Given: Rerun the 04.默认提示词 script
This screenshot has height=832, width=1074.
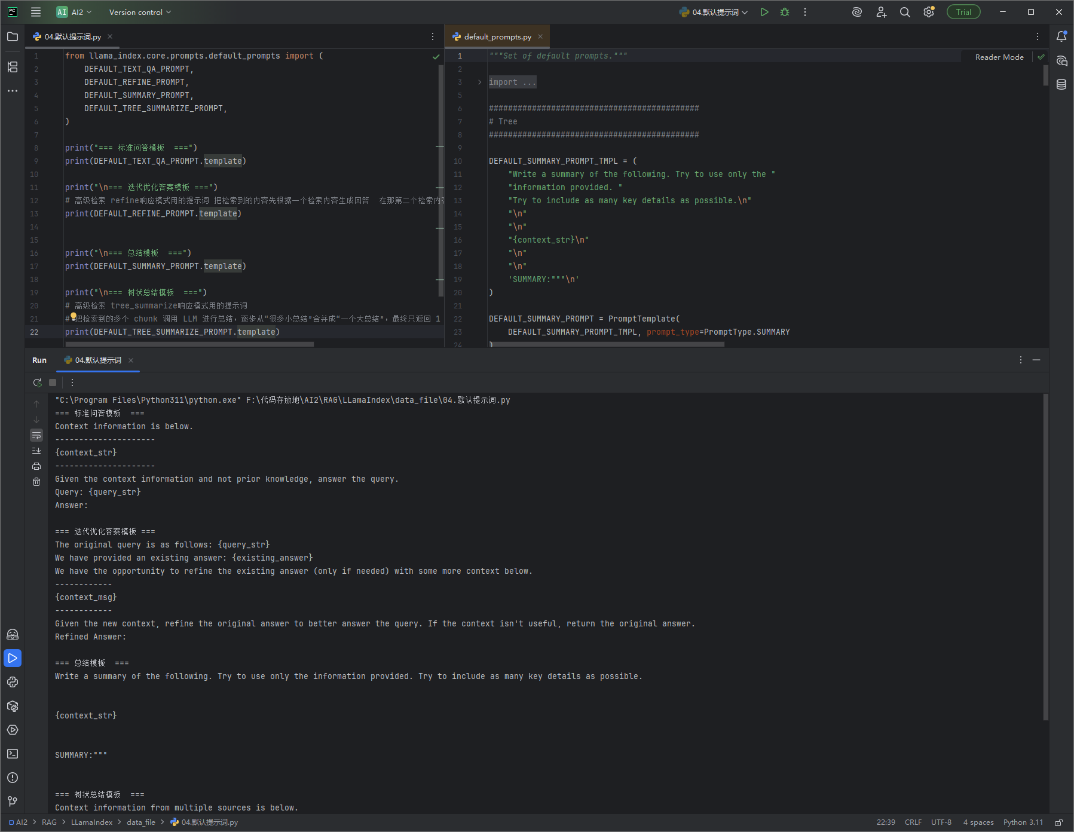Looking at the screenshot, I should 37,383.
